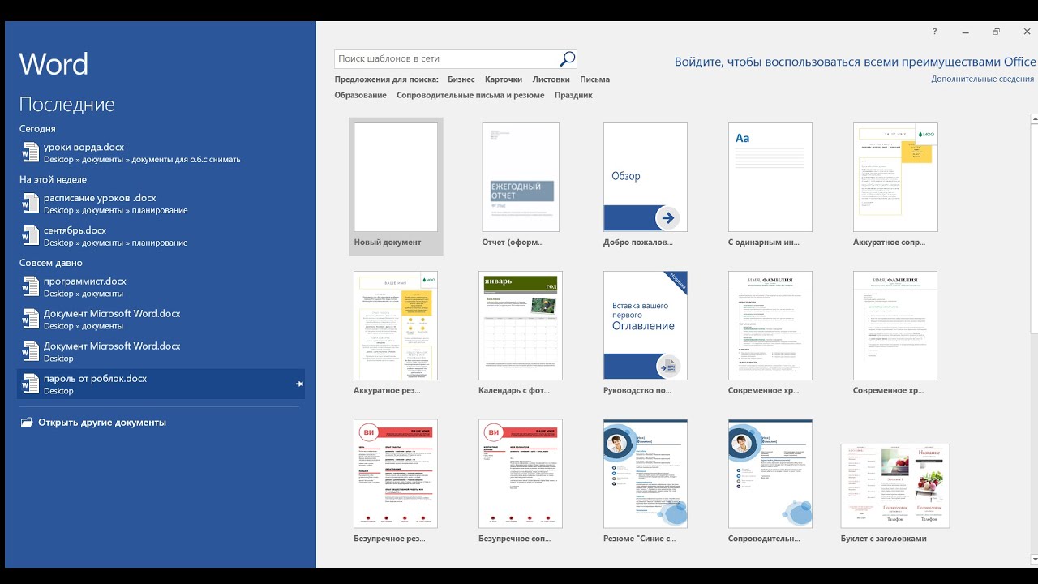
Task: Click the help question mark icon
Action: coord(934,32)
